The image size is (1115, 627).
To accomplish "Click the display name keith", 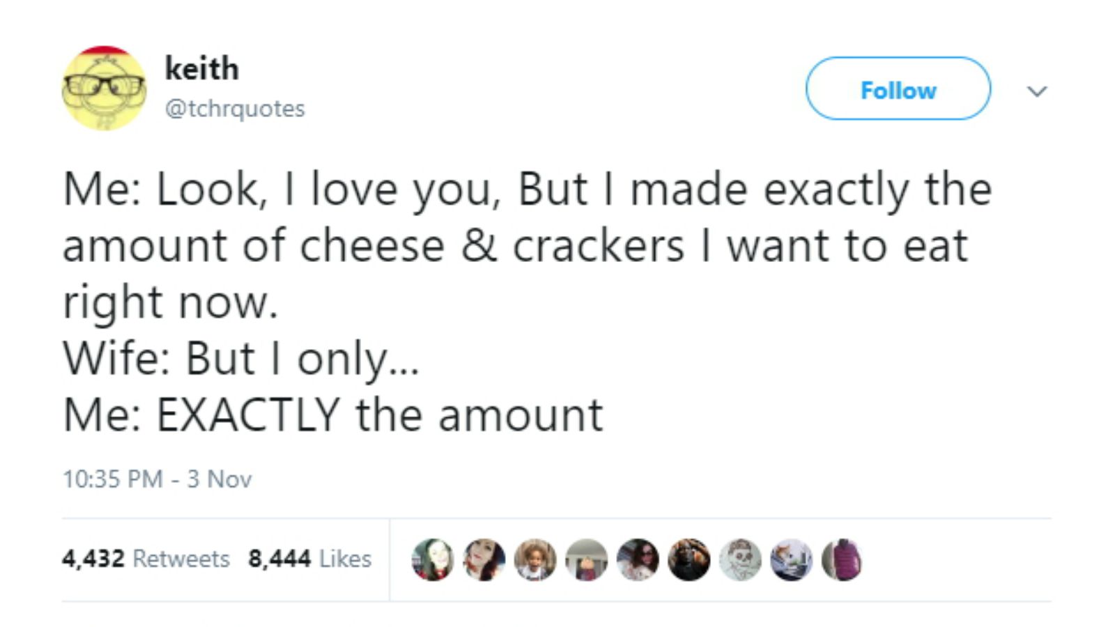I will point(201,69).
